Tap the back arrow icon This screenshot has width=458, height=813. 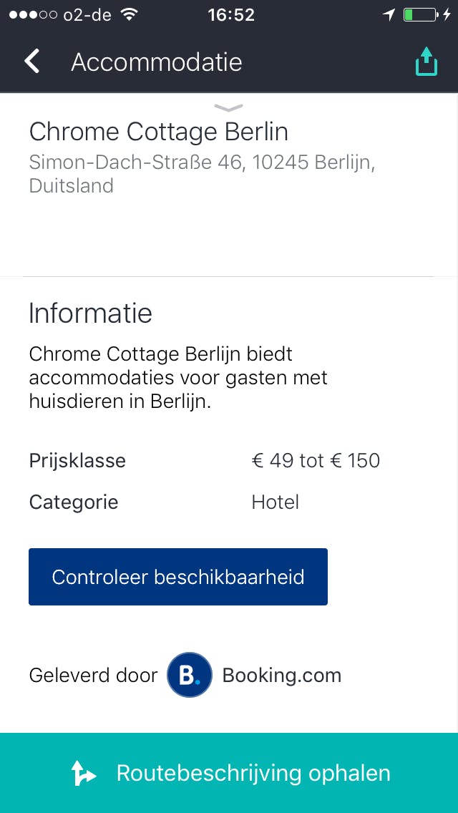coord(32,62)
